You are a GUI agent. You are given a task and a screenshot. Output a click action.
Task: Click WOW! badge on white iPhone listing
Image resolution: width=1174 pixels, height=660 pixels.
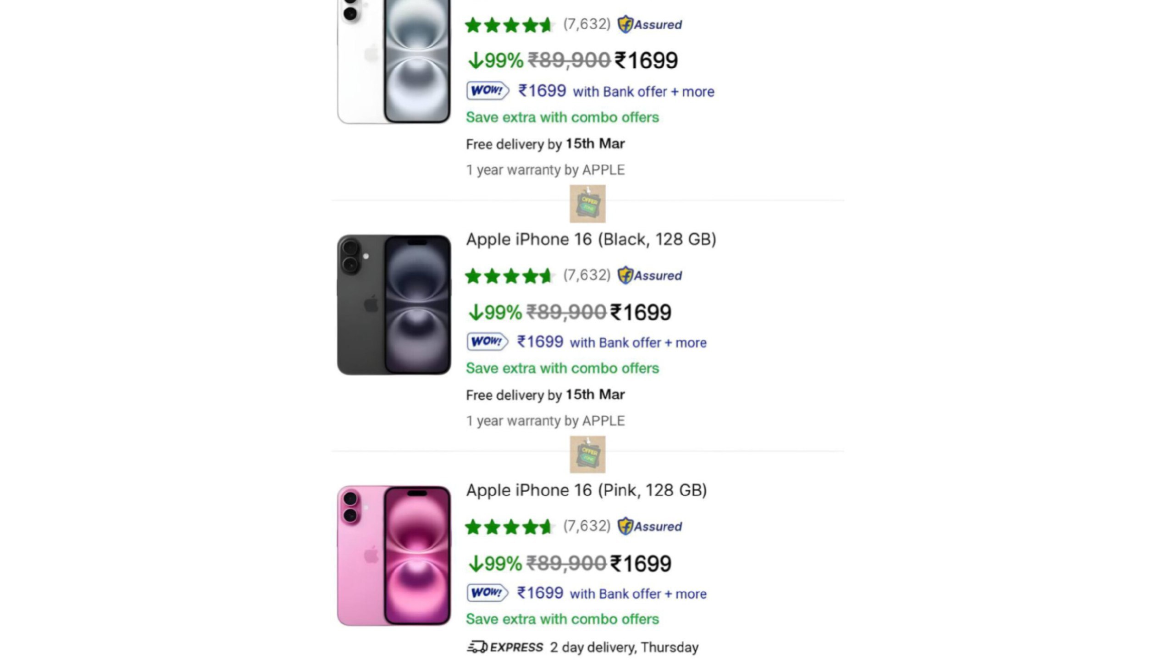point(488,90)
